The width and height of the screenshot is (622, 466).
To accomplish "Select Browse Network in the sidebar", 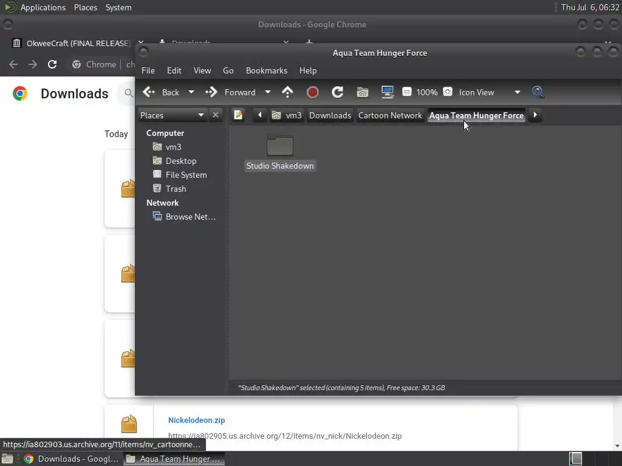I will tap(190, 217).
